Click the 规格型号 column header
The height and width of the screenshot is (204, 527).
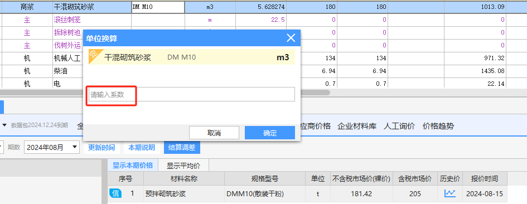pos(265,178)
